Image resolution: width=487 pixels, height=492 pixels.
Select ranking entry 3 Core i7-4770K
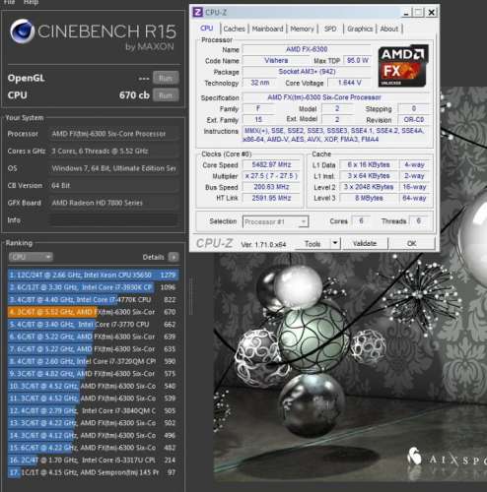click(x=94, y=300)
